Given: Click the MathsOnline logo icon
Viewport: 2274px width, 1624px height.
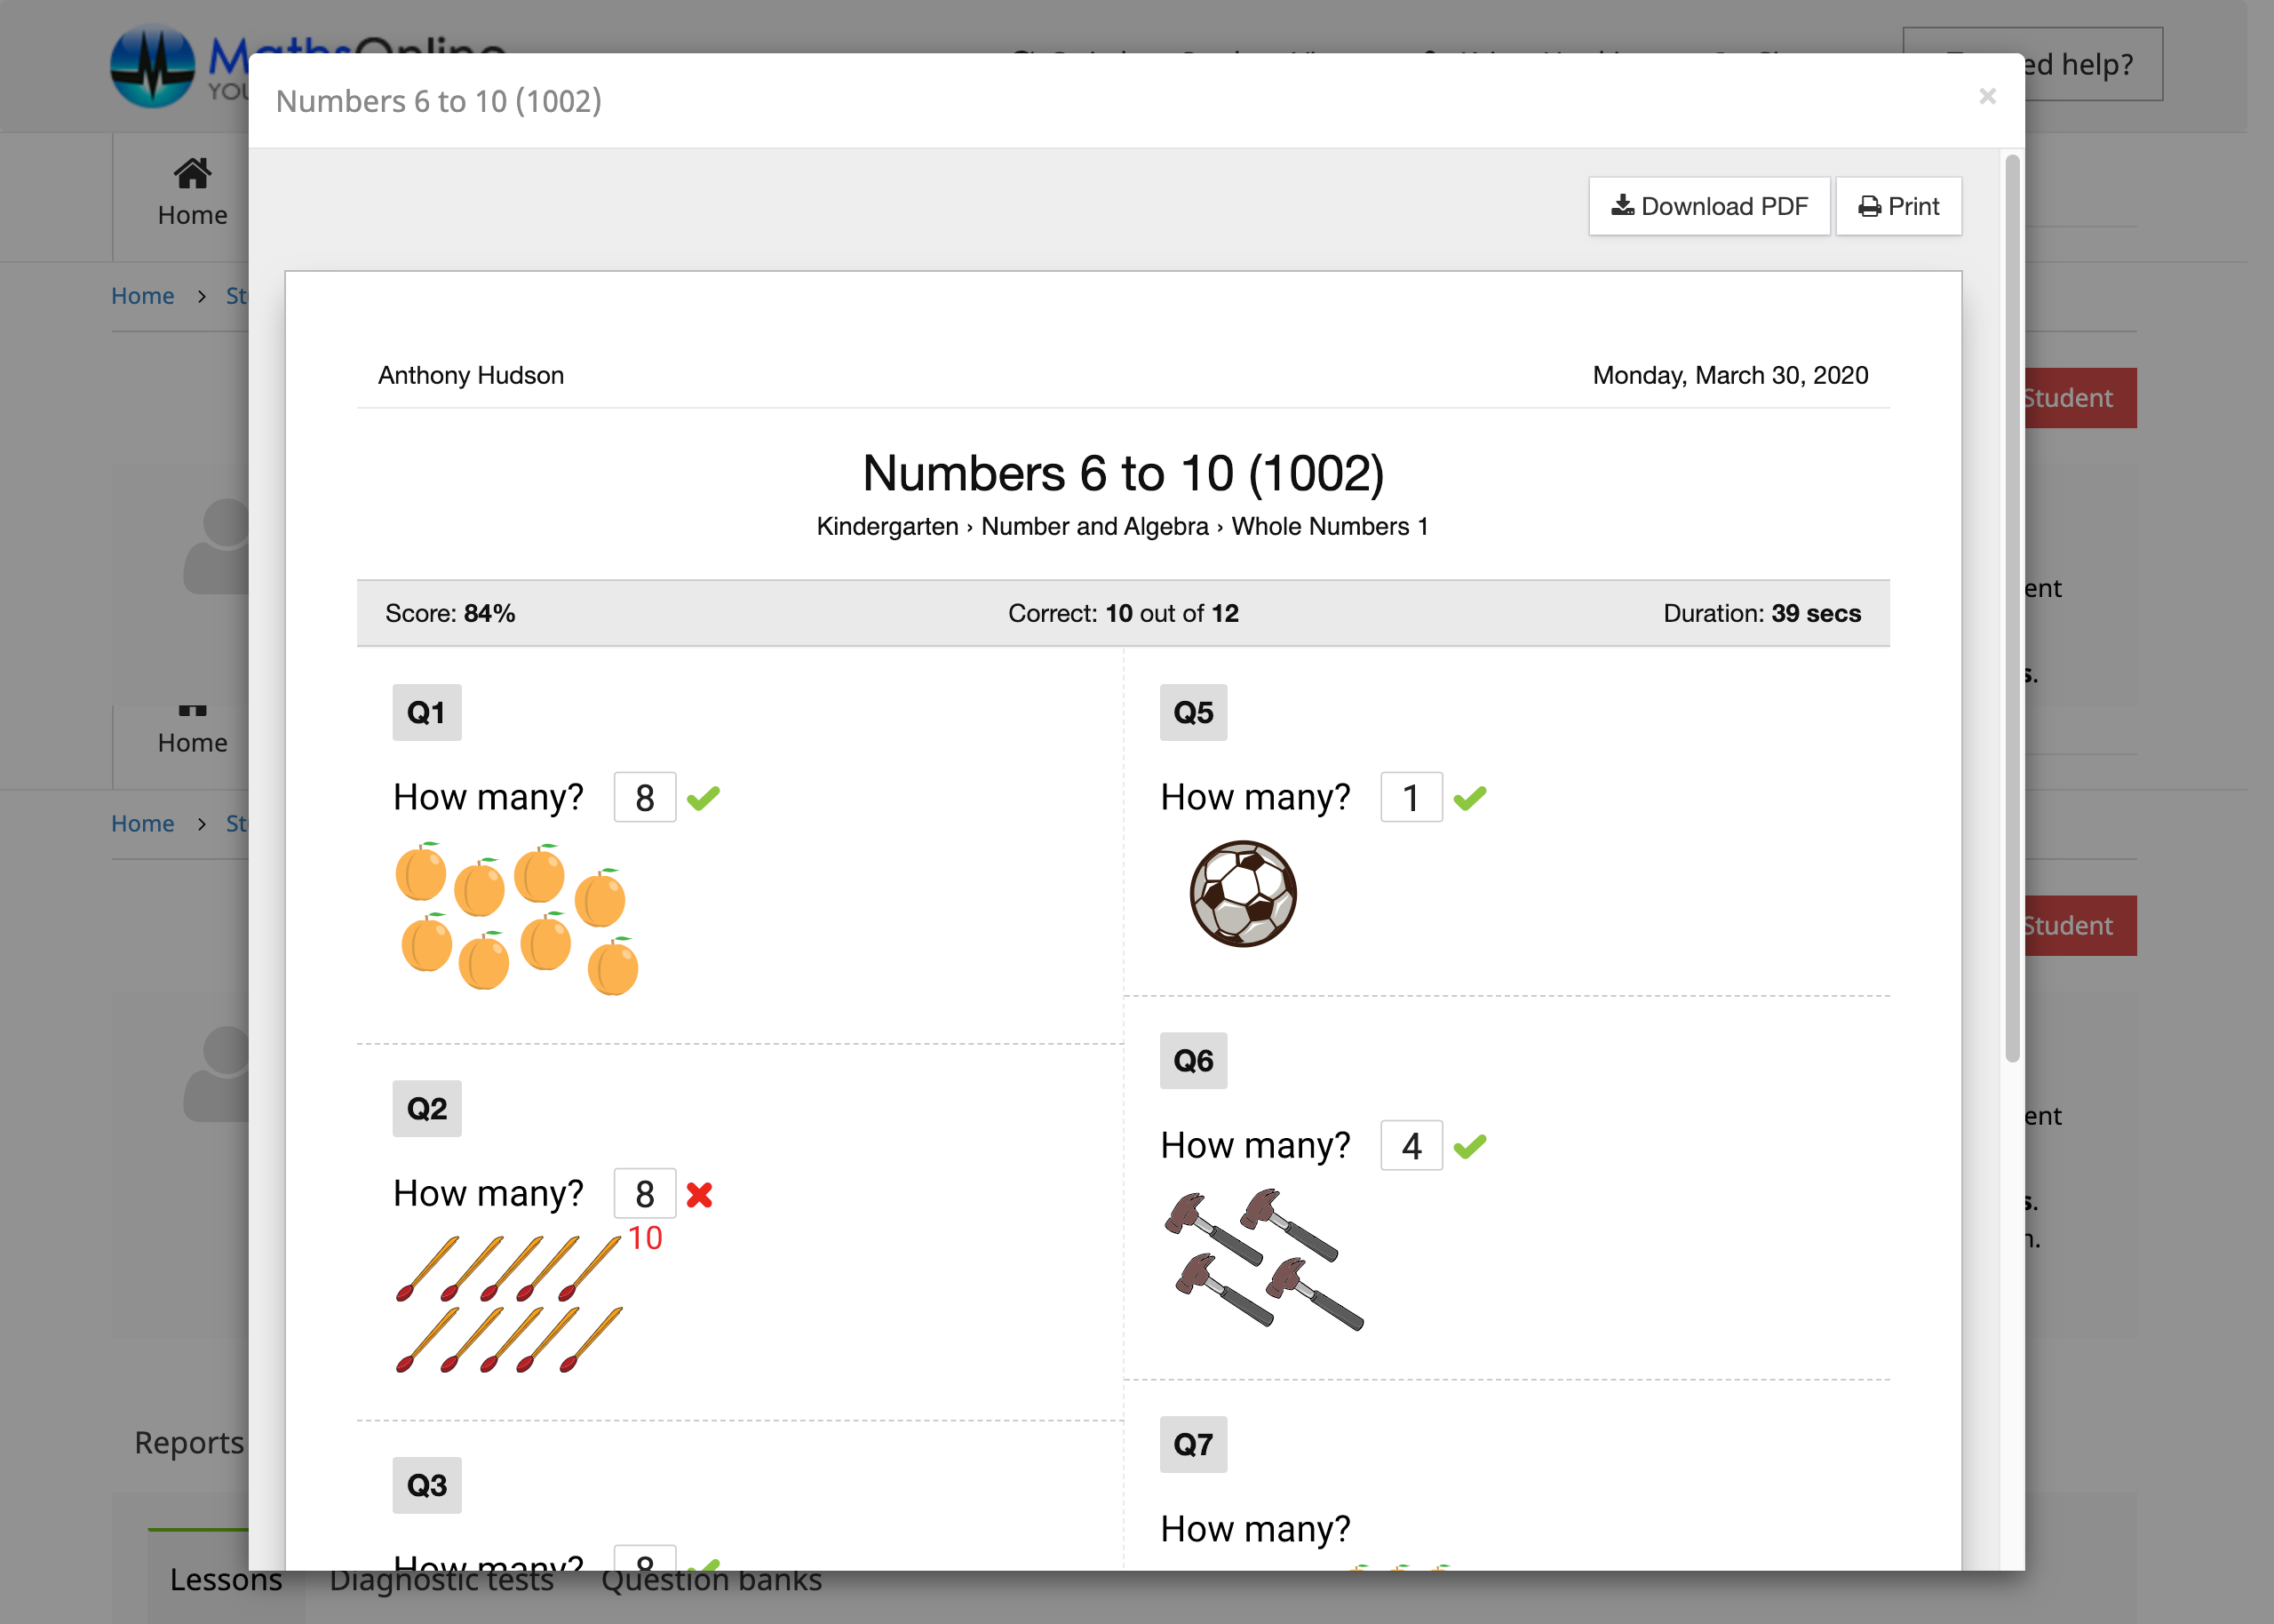Looking at the screenshot, I should click(152, 66).
